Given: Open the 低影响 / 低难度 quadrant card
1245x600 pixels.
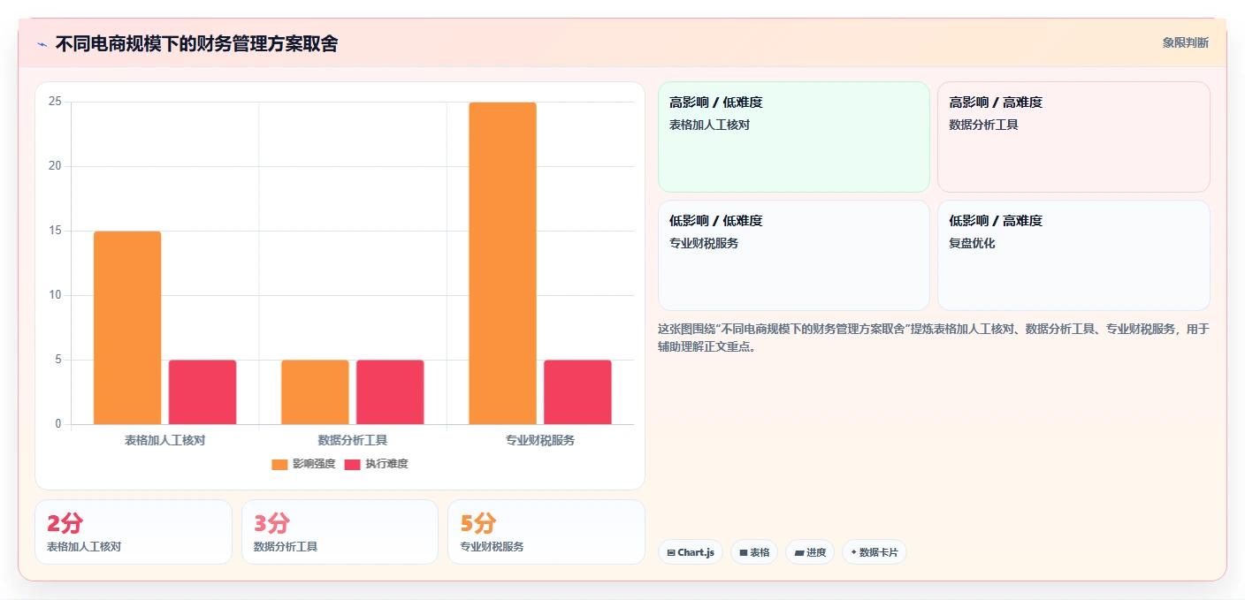Looking at the screenshot, I should point(794,255).
